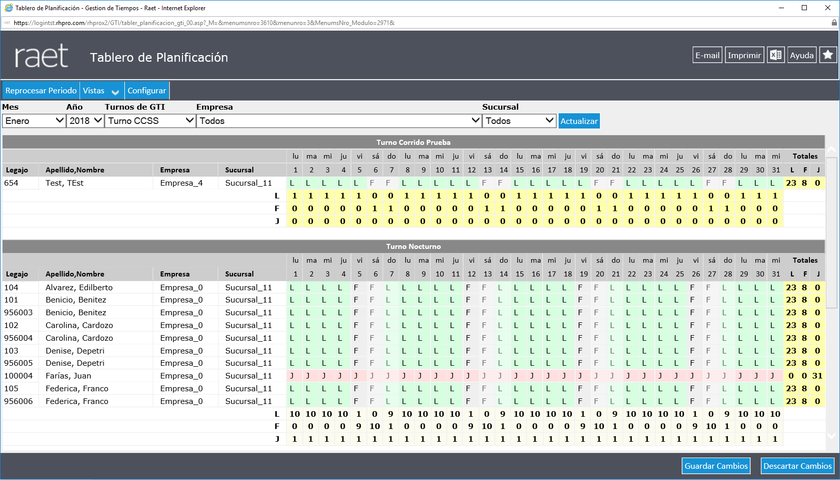Click L total 23 in Test, TEst row
The image size is (840, 480).
[x=791, y=183]
